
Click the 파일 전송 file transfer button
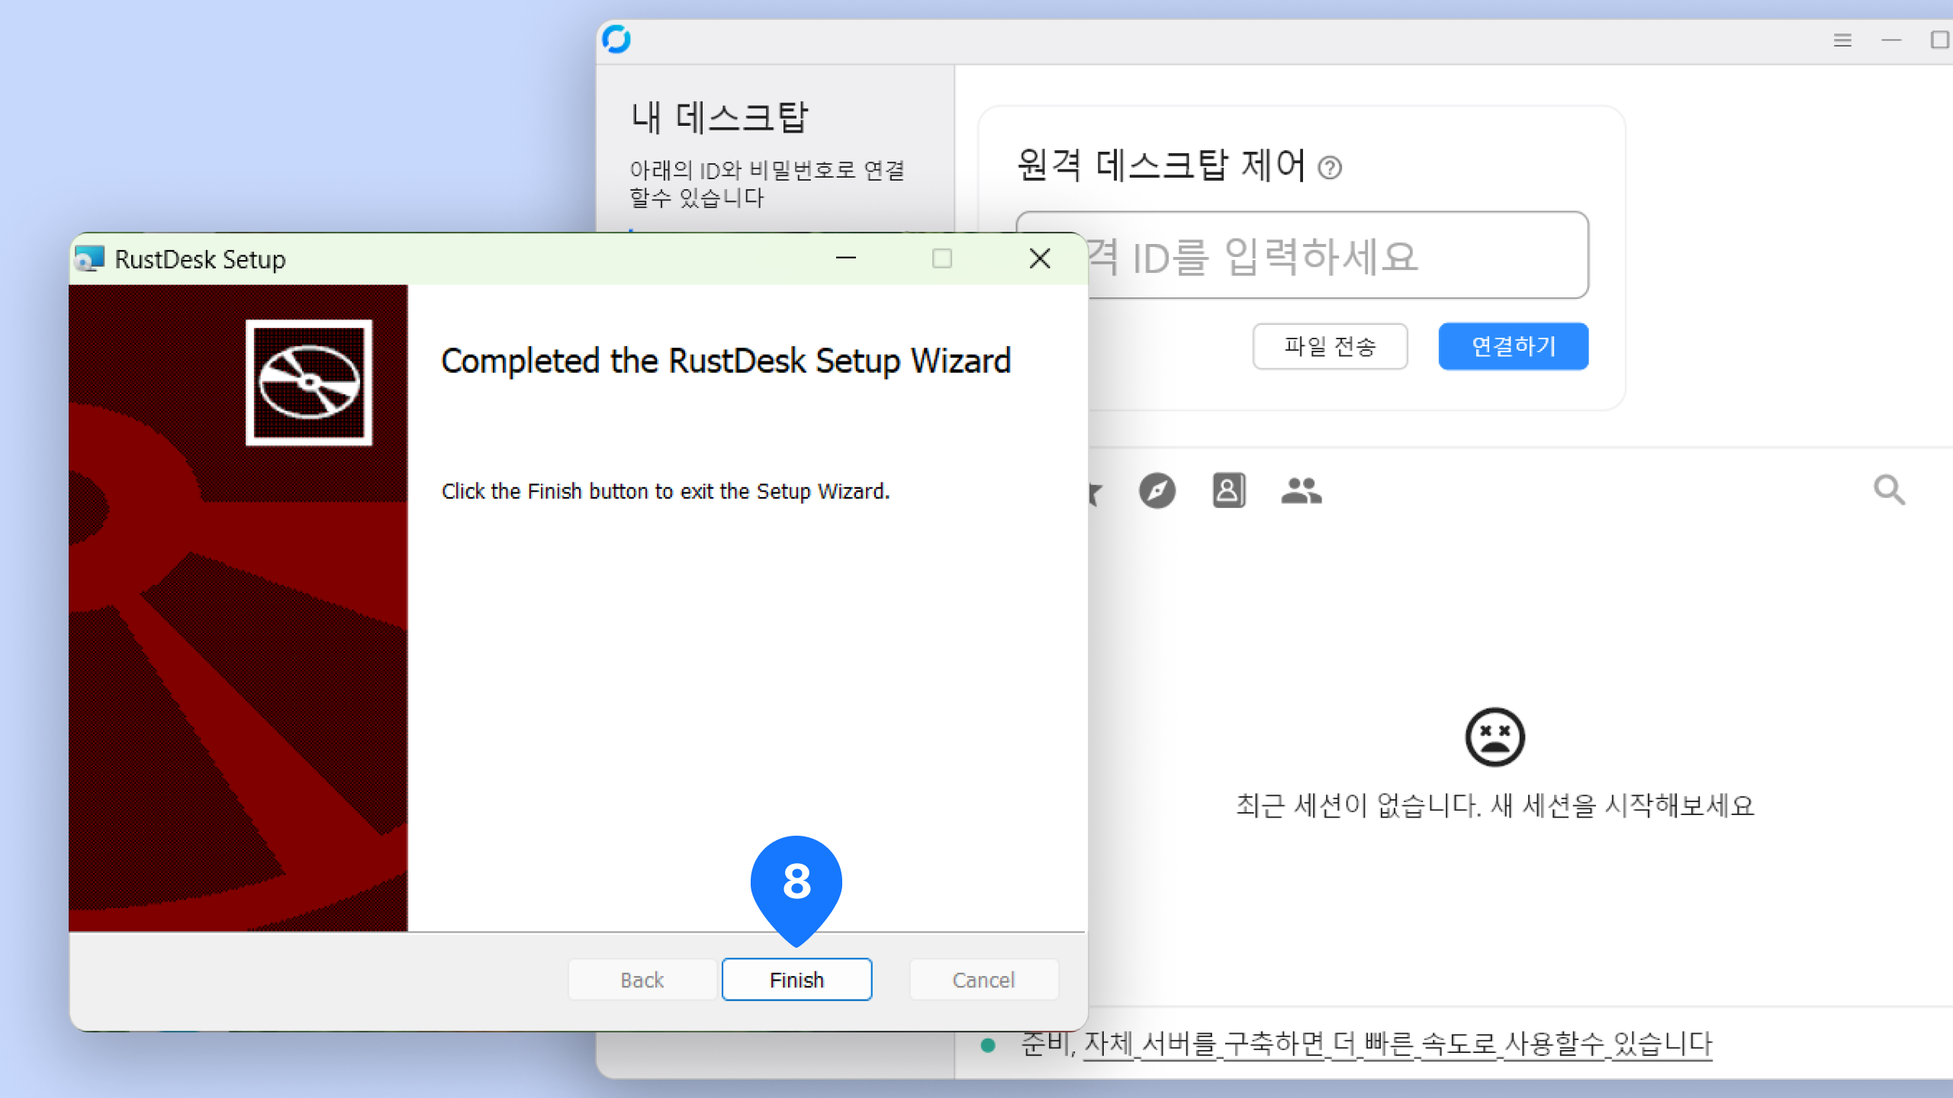point(1330,346)
